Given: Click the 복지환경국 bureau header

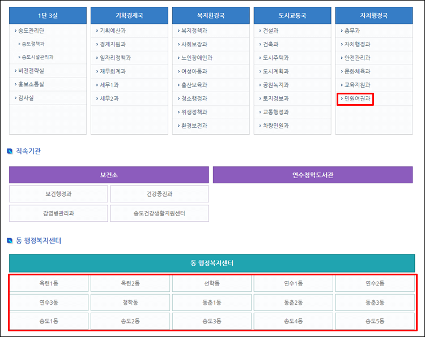Looking at the screenshot, I should coord(211,15).
